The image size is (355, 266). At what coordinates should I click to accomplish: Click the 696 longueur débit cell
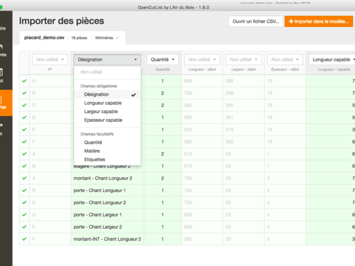pyautogui.click(x=202, y=81)
